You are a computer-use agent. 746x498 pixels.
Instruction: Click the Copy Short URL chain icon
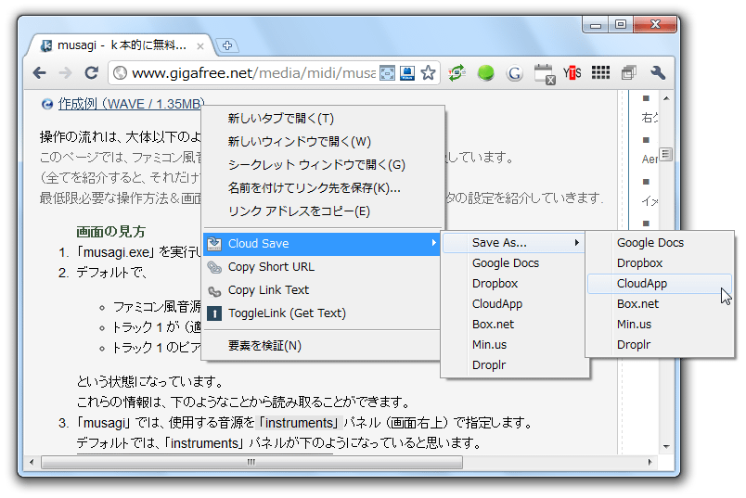click(214, 267)
